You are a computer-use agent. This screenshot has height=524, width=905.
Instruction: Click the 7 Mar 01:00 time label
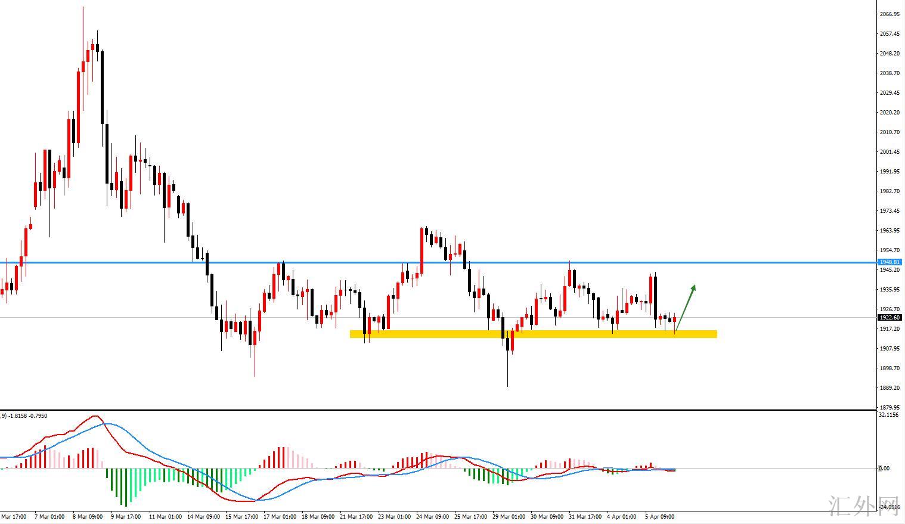tap(49, 517)
